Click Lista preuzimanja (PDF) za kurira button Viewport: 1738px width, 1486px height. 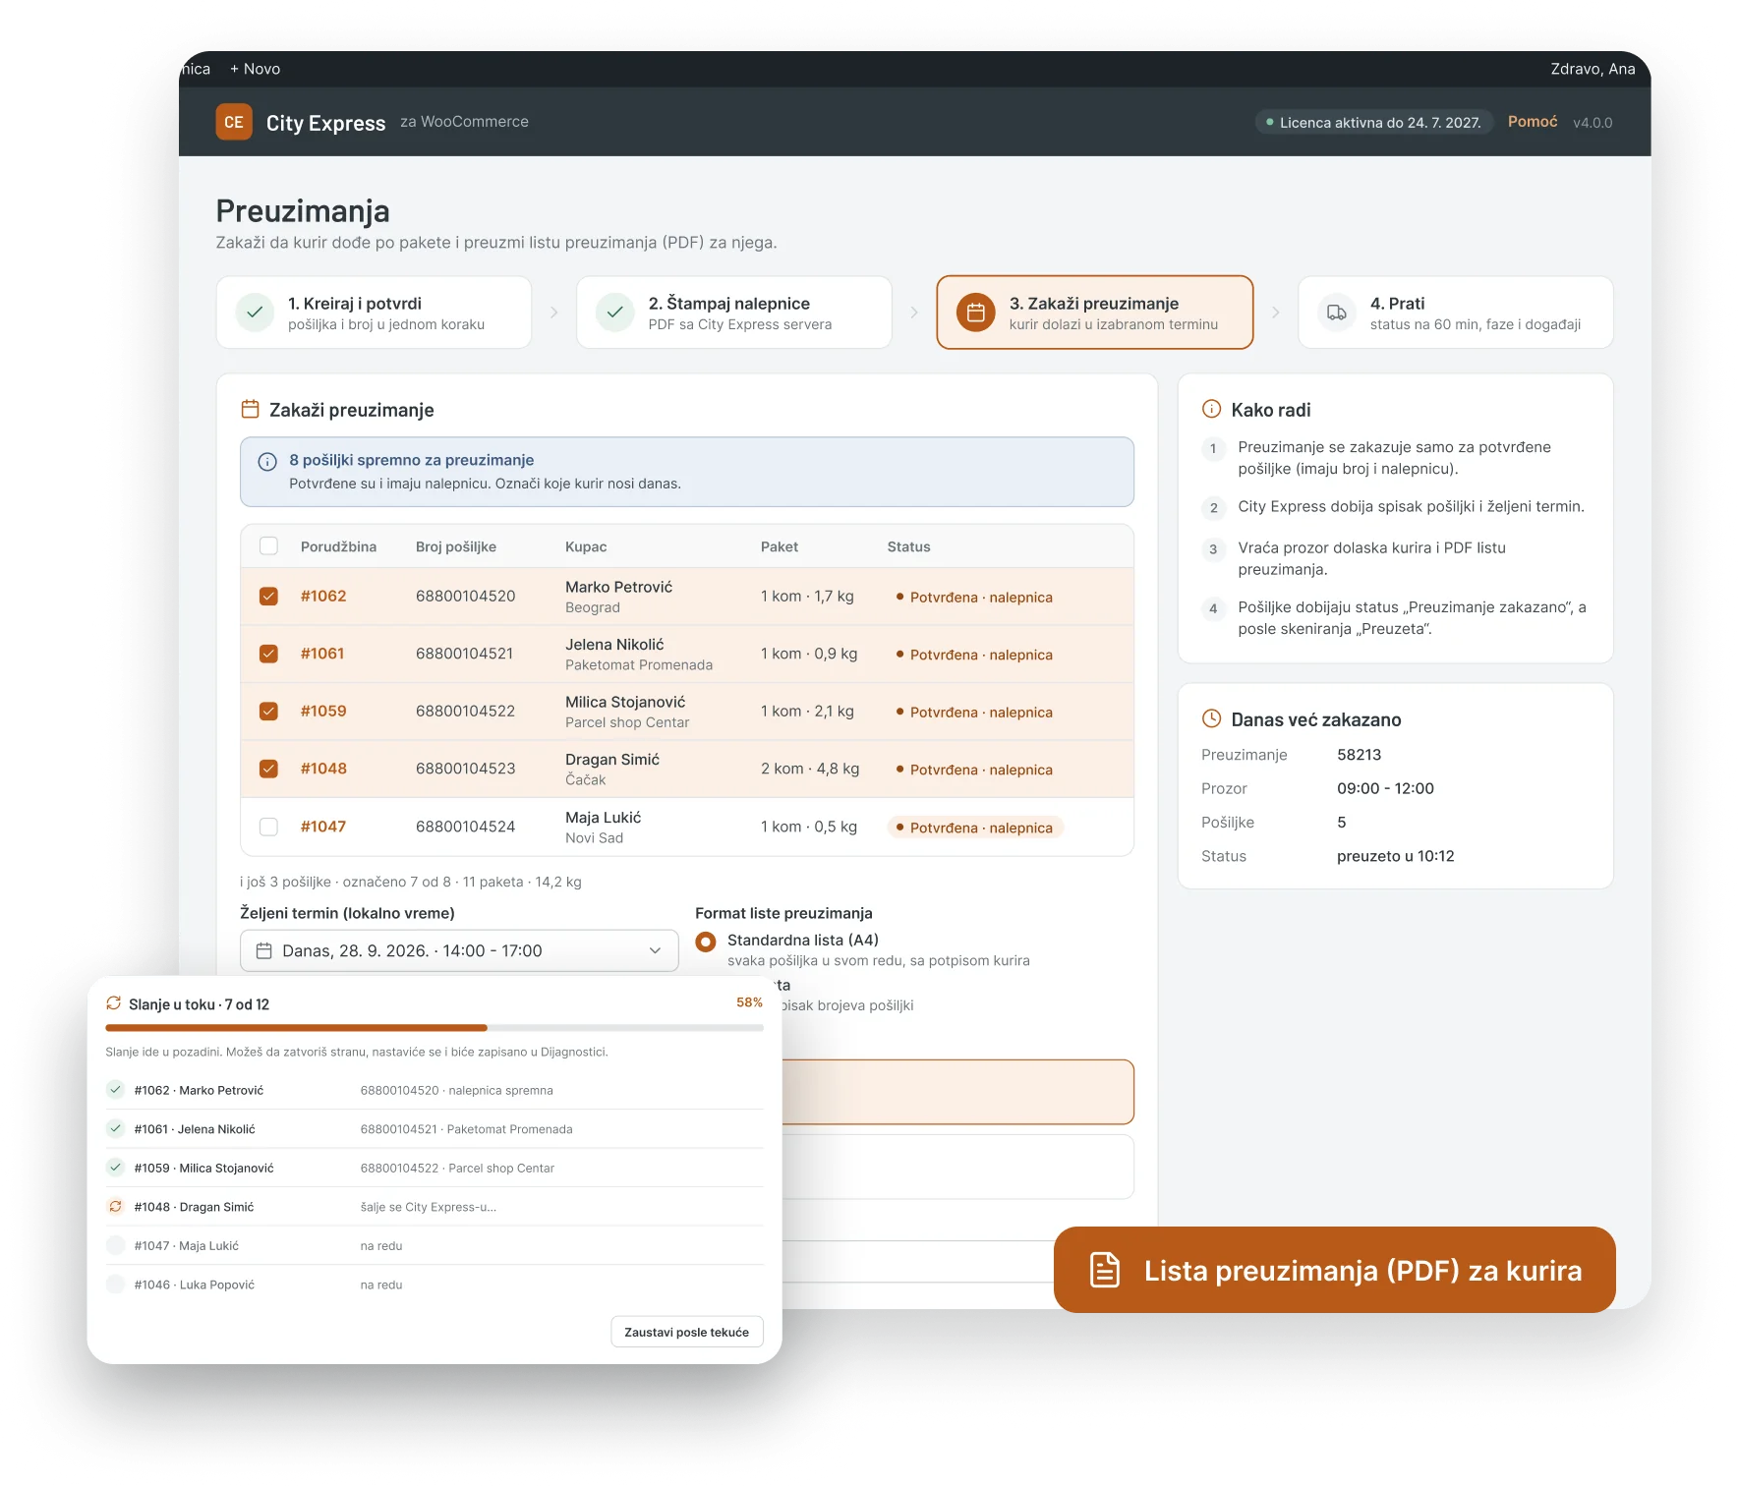pos(1335,1270)
